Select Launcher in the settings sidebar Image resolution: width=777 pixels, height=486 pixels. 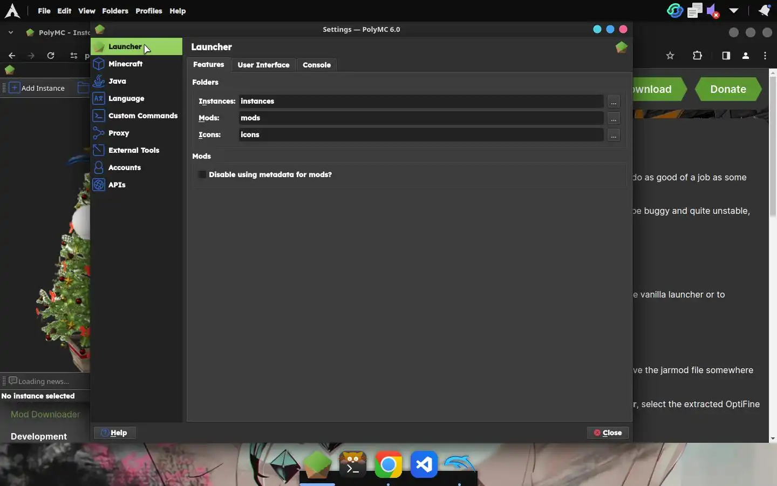point(136,47)
